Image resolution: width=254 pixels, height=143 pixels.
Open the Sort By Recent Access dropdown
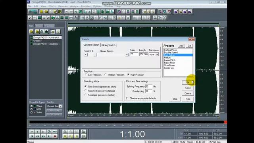[60, 106]
